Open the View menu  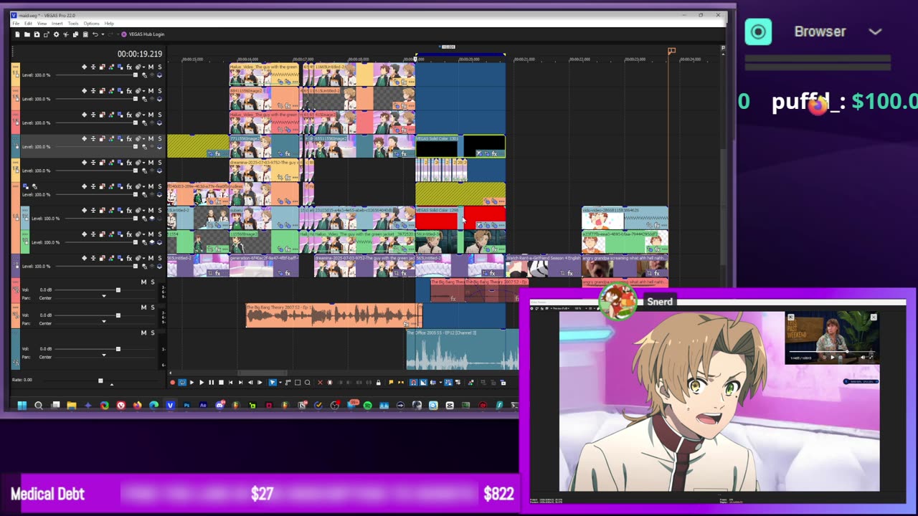[x=42, y=24]
